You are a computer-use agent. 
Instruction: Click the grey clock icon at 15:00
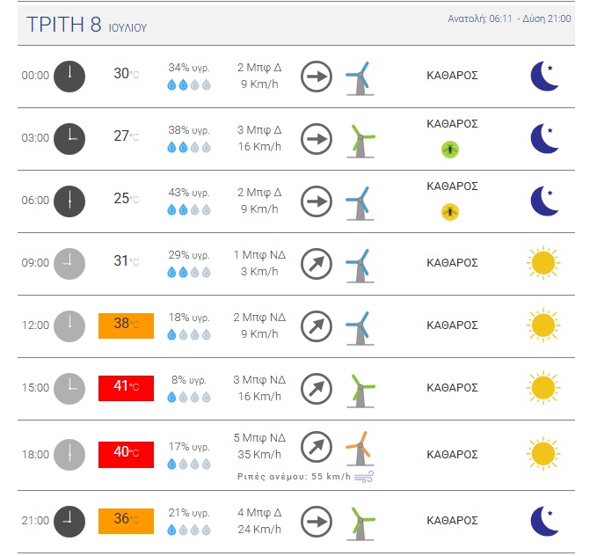[69, 389]
